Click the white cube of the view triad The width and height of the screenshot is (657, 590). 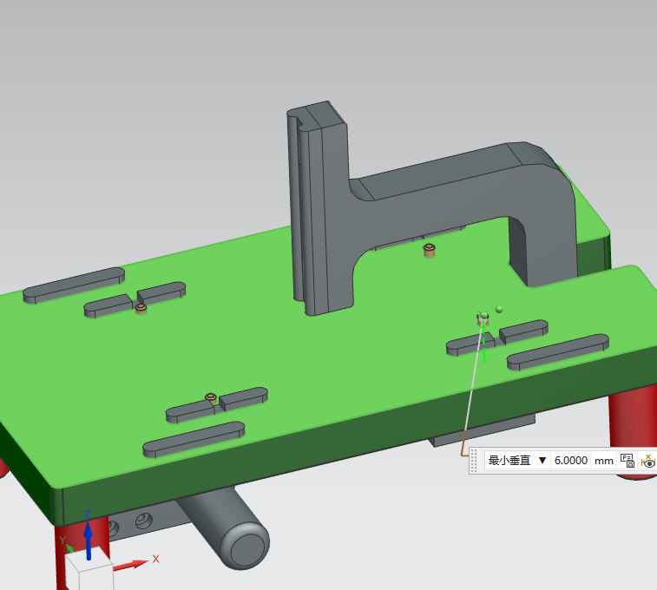point(89,571)
